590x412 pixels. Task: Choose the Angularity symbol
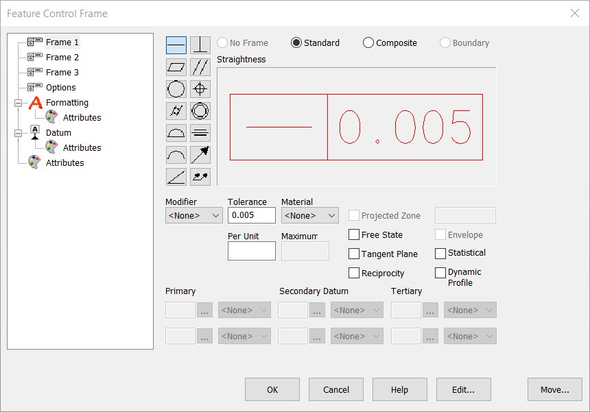point(176,176)
